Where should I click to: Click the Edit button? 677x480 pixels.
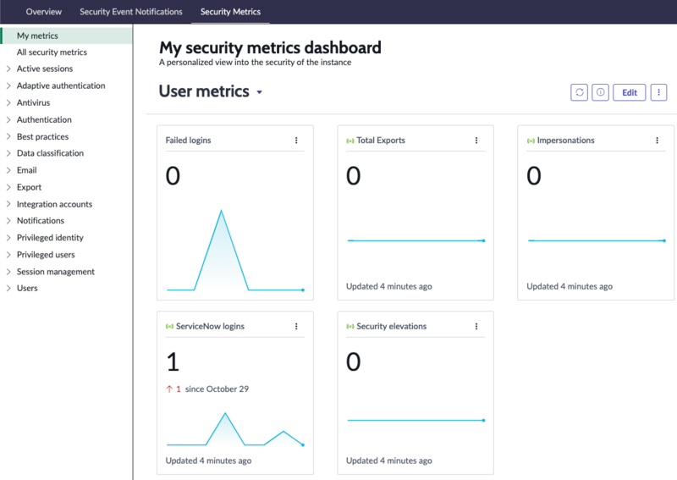tap(629, 92)
